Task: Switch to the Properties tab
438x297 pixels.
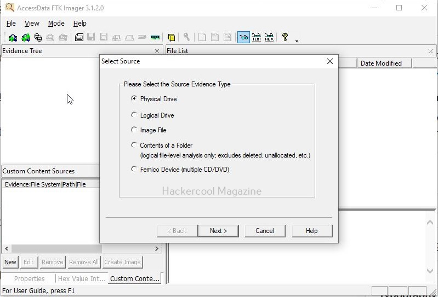Action: (29, 279)
